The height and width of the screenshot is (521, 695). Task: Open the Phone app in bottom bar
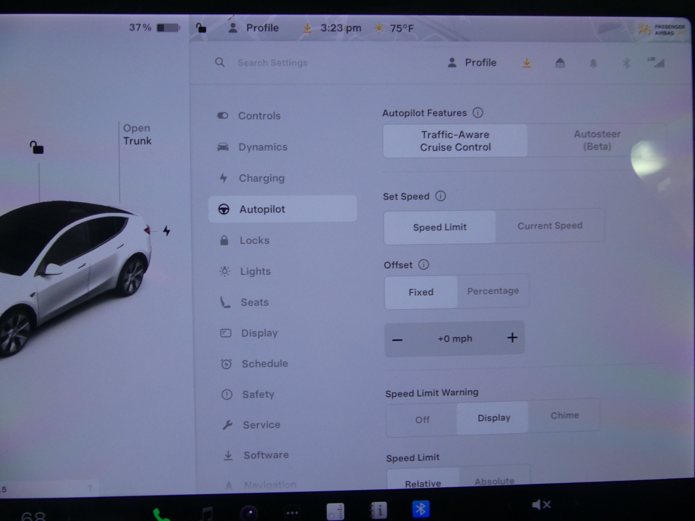pos(161,514)
